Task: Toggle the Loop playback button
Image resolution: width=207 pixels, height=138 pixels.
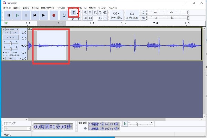Action: 64,15
